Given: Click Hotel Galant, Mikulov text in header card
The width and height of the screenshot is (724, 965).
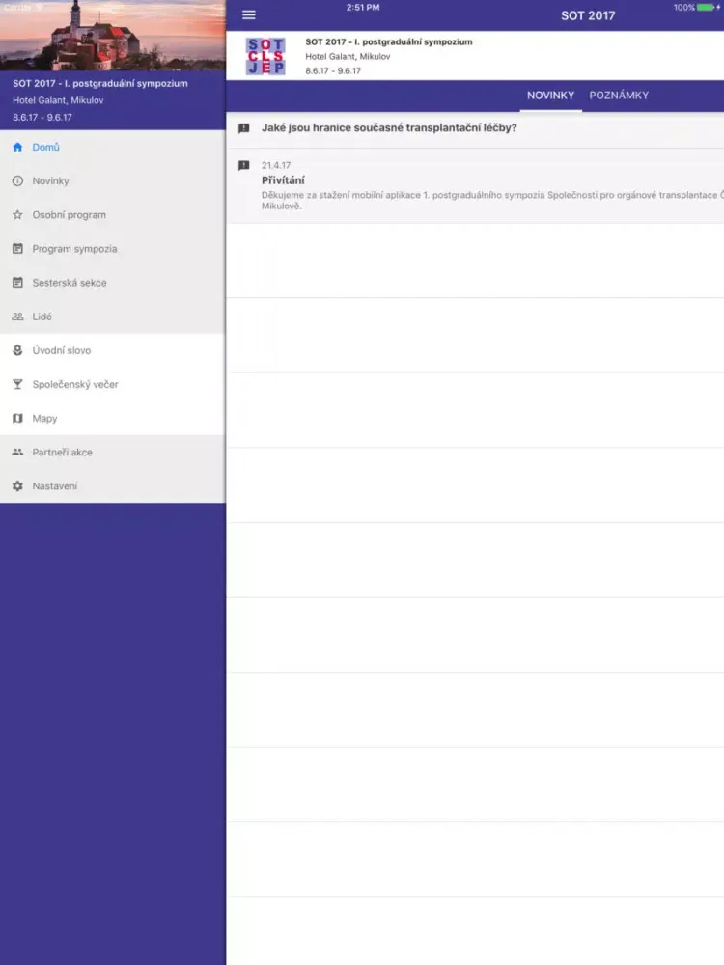Looking at the screenshot, I should [348, 56].
